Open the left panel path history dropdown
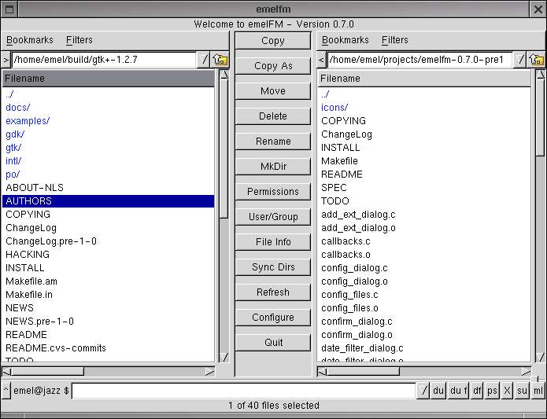Image resolution: width=547 pixels, height=419 pixels. pyautogui.click(x=203, y=60)
